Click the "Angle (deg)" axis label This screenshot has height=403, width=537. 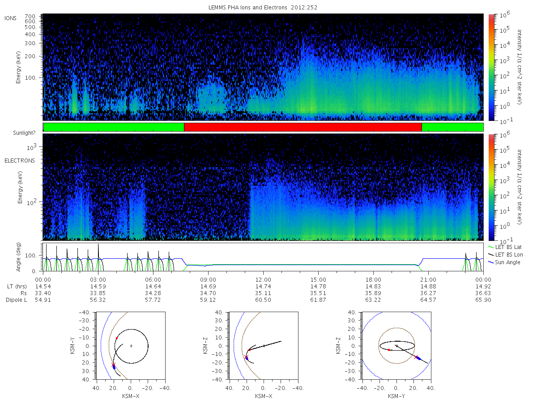pyautogui.click(x=19, y=257)
